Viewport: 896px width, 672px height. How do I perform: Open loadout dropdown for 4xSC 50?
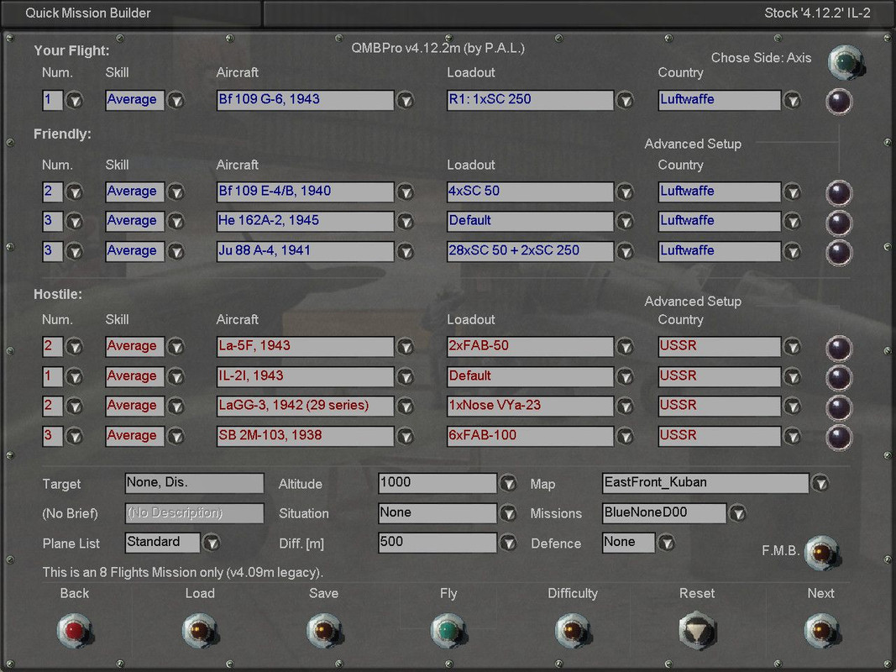(625, 192)
